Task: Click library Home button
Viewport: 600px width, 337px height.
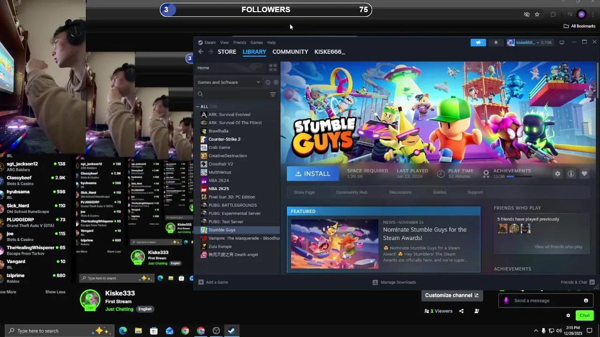Action: click(x=230, y=68)
